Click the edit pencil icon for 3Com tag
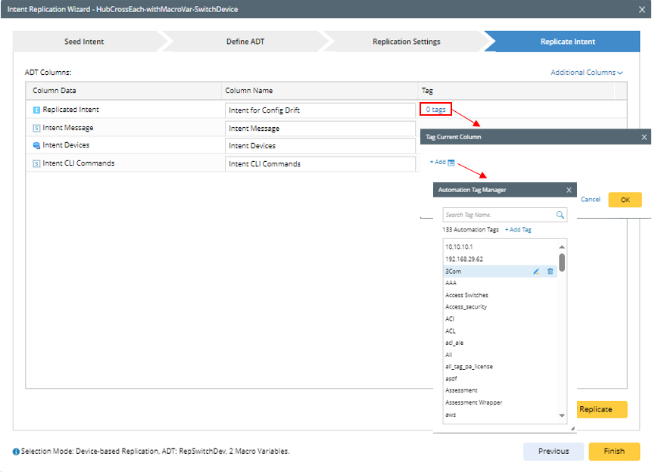The width and height of the screenshot is (652, 472). pyautogui.click(x=536, y=271)
